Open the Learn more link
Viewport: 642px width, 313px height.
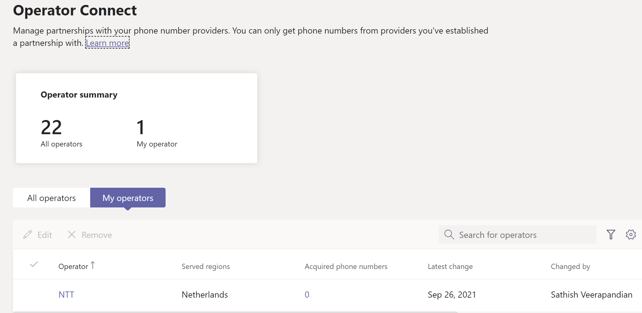107,43
